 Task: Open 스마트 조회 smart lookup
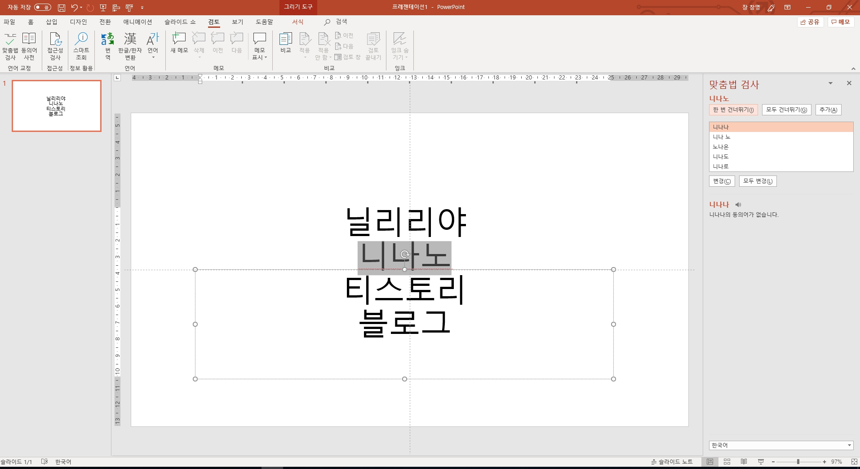click(81, 46)
